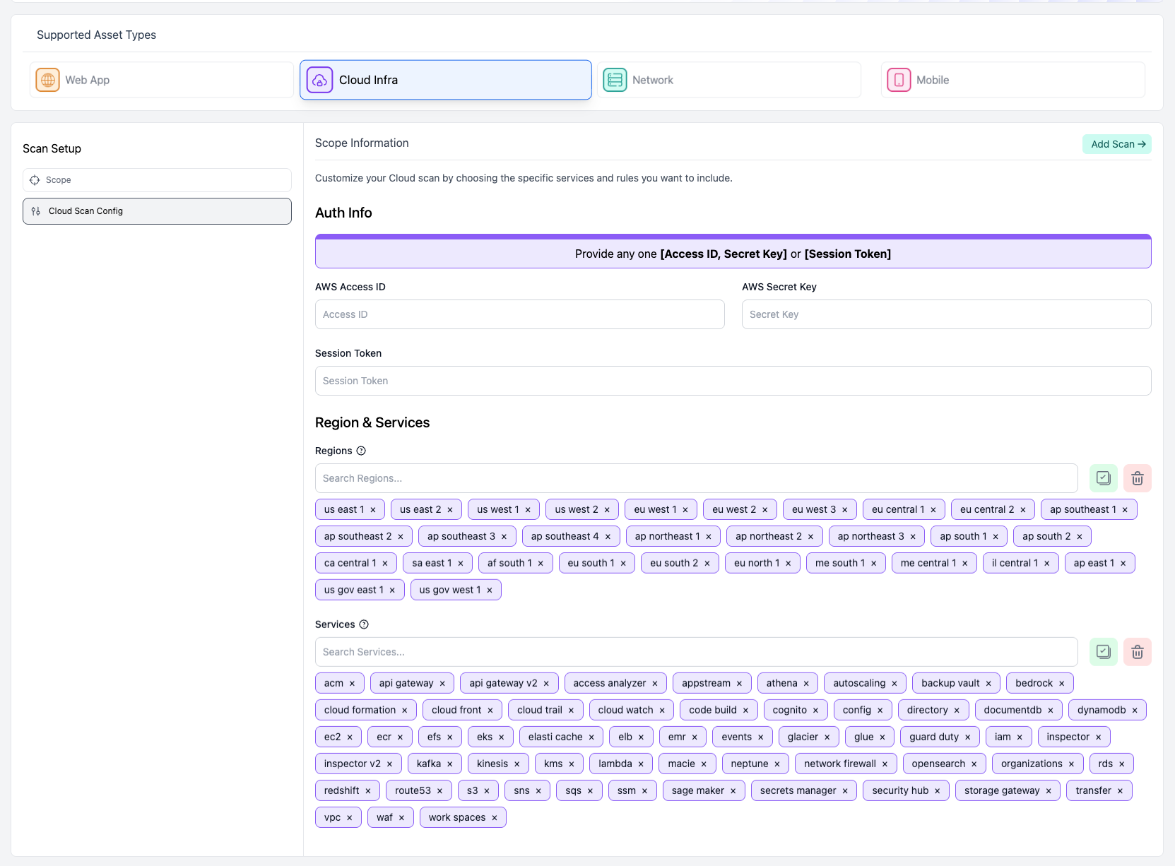
Task: Open Cloud Scan Config in Scan Setup
Action: 157,211
